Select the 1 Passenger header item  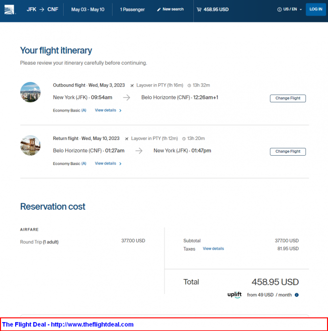click(132, 9)
